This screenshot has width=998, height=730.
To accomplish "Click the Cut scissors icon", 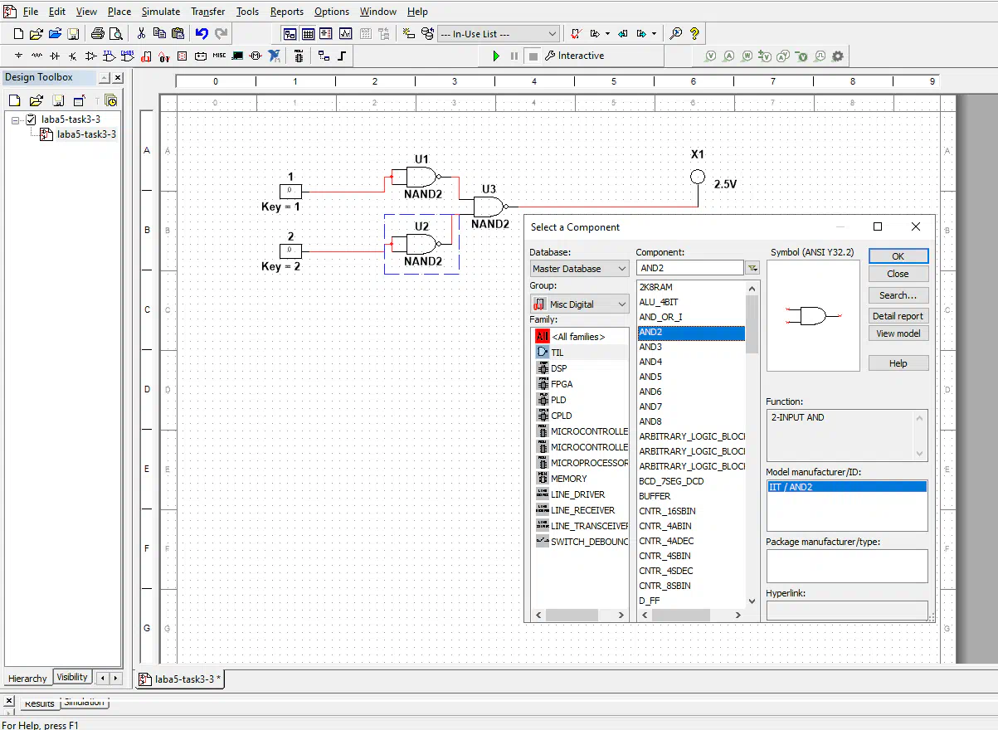I will click(141, 34).
